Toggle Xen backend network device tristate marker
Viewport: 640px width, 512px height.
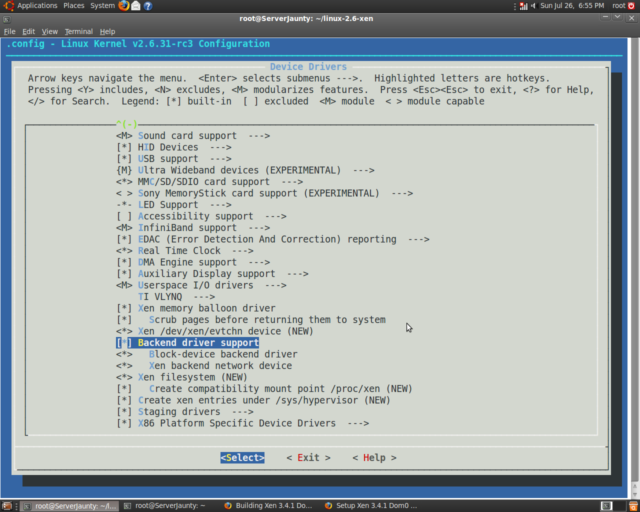[124, 366]
